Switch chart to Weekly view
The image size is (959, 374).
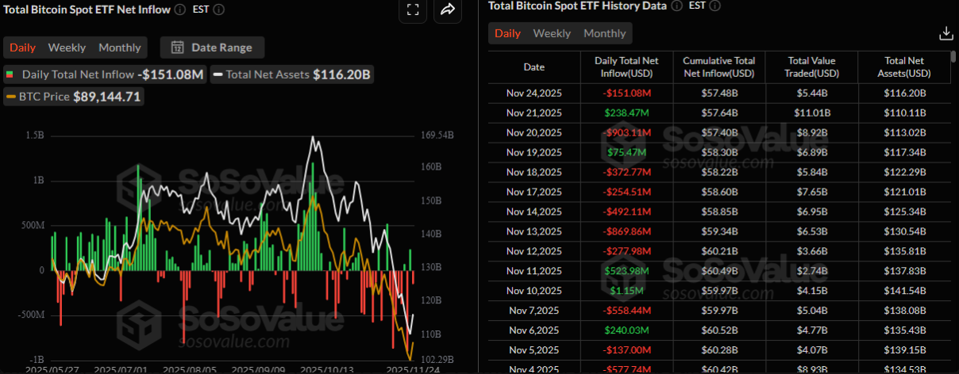67,48
